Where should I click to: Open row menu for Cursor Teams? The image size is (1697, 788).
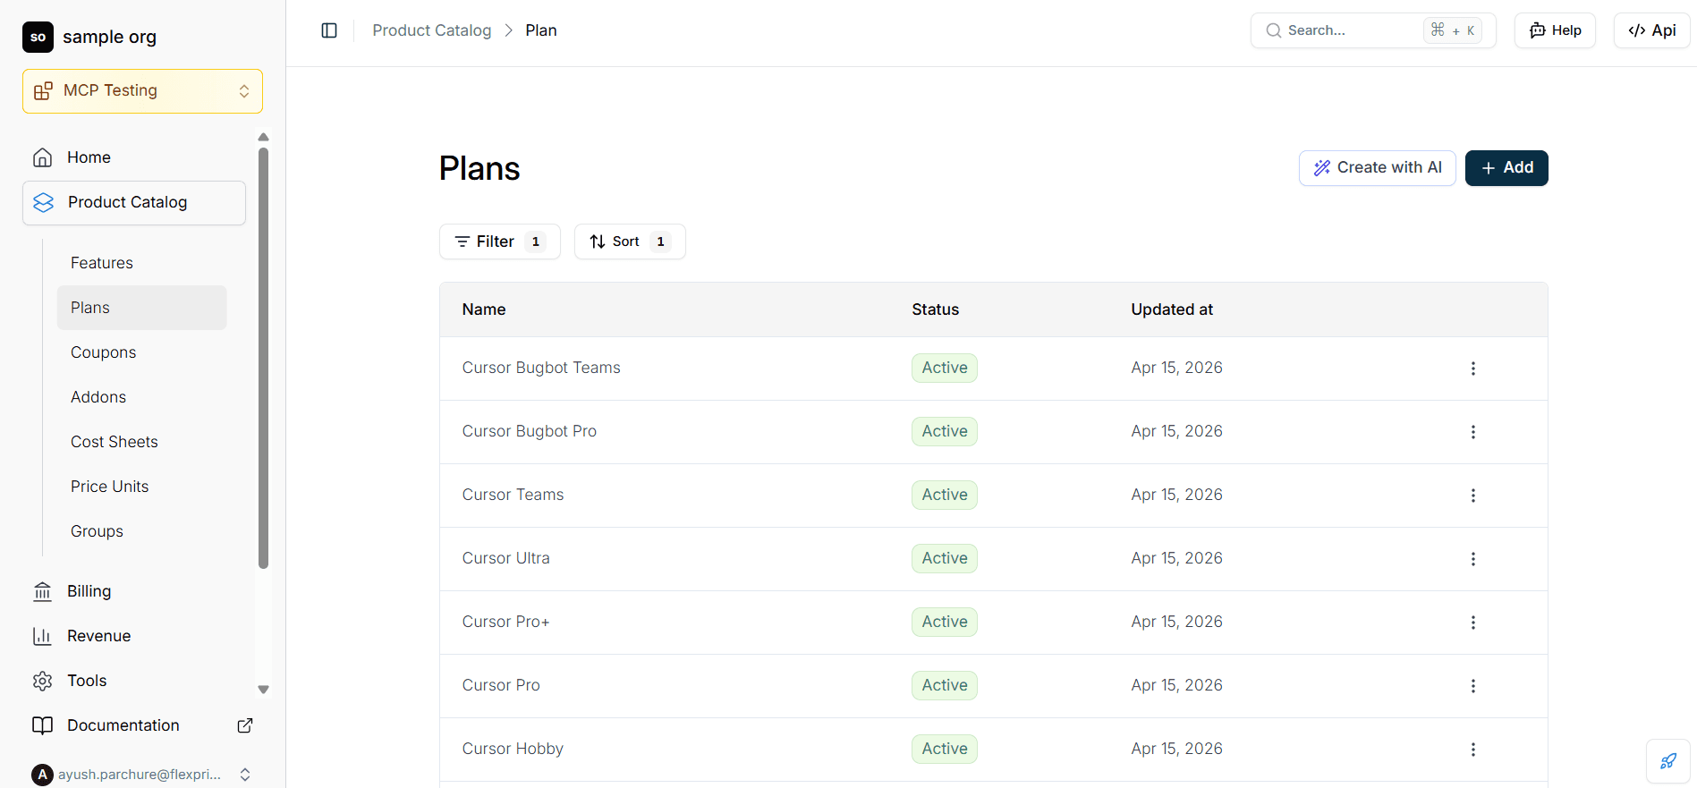1473,496
